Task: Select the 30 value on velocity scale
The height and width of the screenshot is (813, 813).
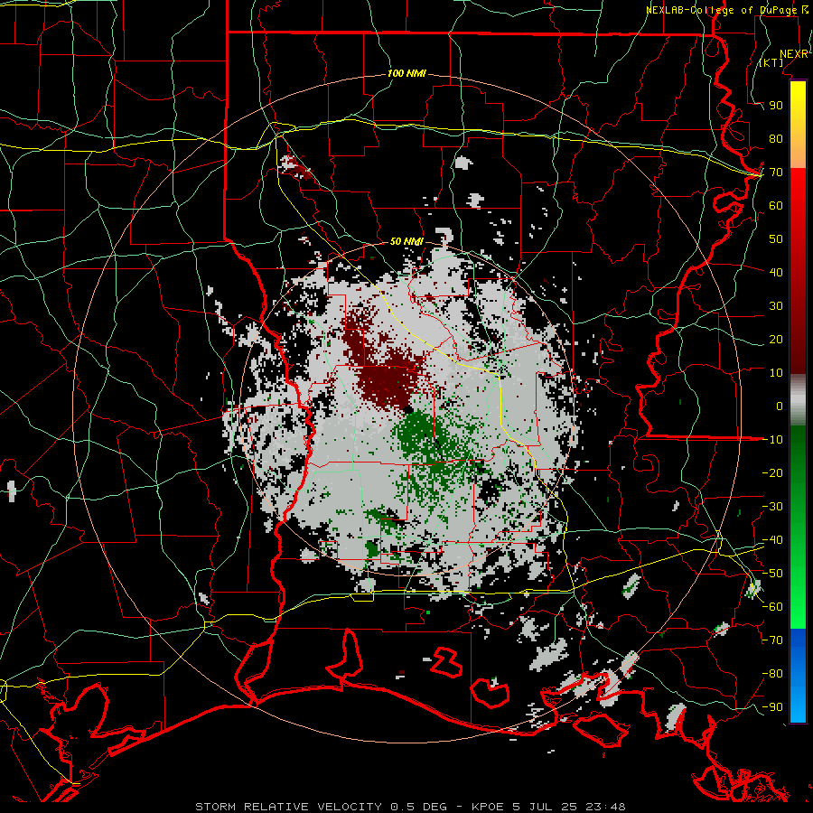Action: point(776,306)
